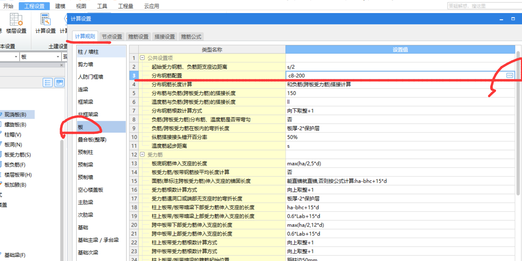522x261 pixels.
Task: Select 预制墙 category
Action: click(x=101, y=177)
